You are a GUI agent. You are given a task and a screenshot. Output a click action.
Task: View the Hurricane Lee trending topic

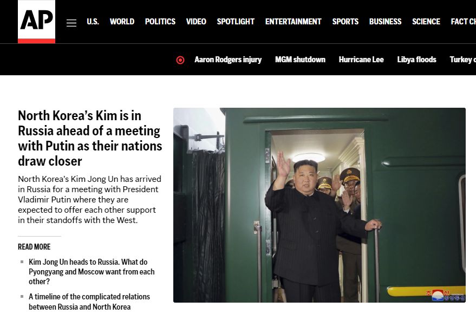[361, 60]
